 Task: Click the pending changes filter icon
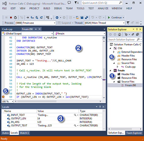[x=126, y=35]
